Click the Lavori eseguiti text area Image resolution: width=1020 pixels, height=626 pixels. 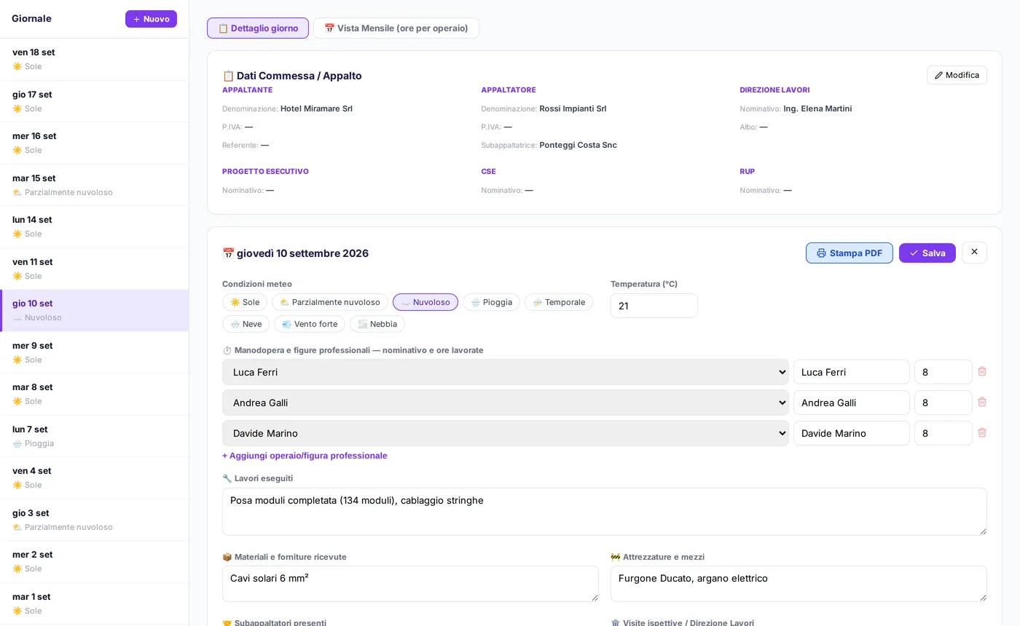605,512
